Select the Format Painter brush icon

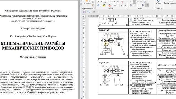tap(93, 5)
